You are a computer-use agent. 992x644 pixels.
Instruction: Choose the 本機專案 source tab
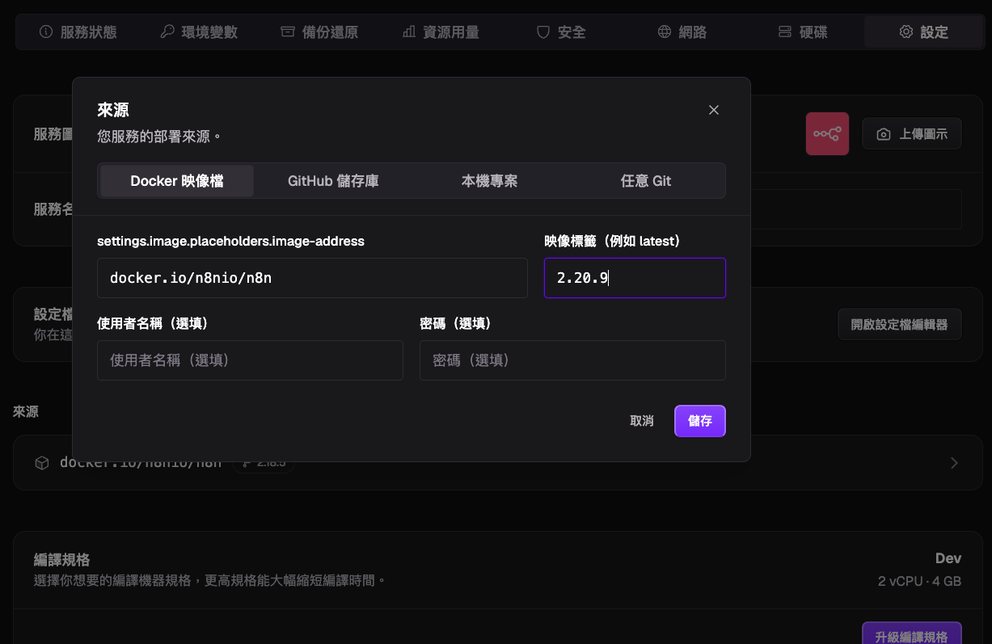489,181
